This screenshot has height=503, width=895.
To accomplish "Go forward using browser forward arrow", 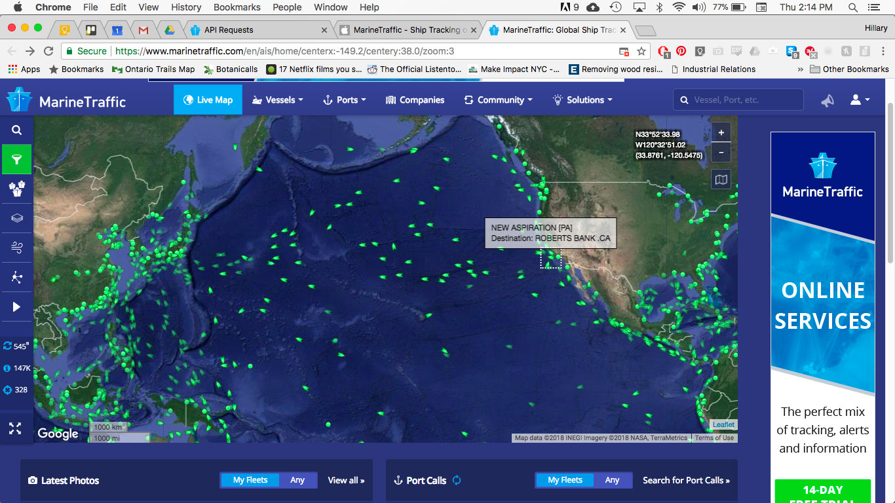I will click(29, 51).
